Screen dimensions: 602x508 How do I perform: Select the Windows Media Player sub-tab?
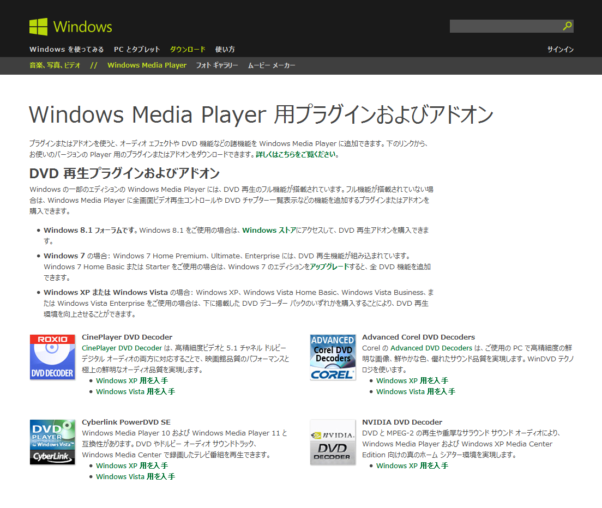[147, 65]
